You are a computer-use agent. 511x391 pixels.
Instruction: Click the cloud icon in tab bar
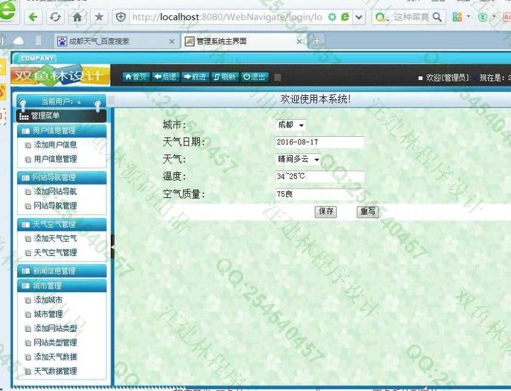(x=18, y=41)
